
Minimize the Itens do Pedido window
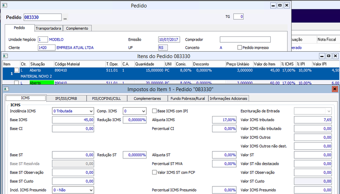click(x=322, y=56)
